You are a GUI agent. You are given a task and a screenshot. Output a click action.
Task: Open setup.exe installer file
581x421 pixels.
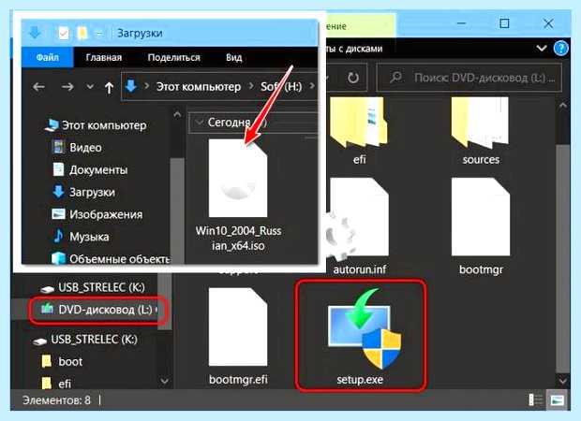pyautogui.click(x=361, y=336)
